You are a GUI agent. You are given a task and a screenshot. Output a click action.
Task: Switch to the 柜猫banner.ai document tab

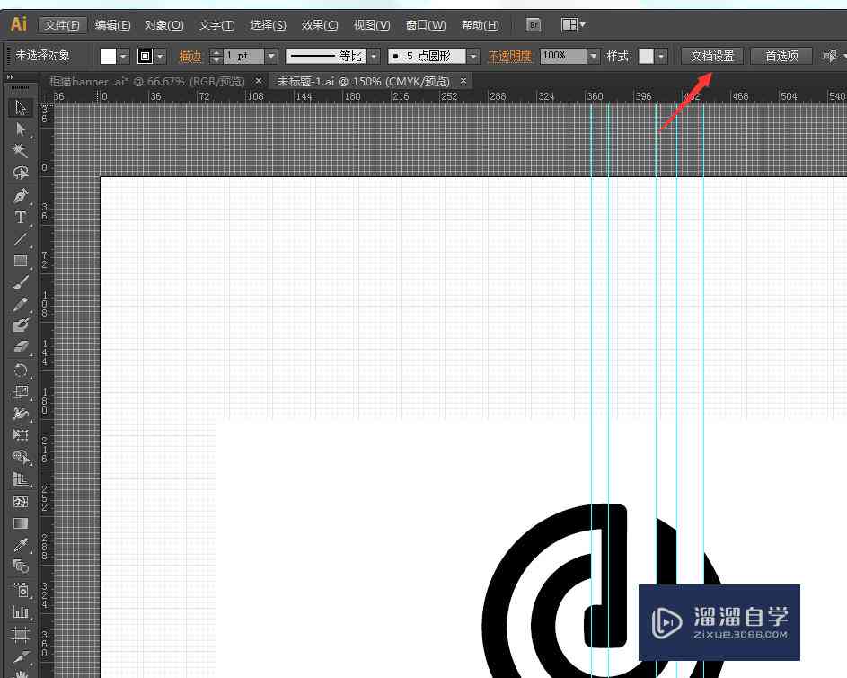point(147,81)
